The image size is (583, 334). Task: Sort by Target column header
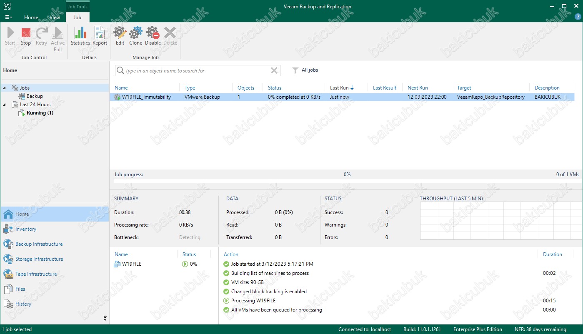click(x=464, y=88)
